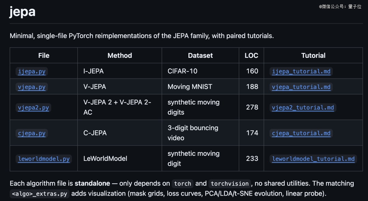Open vjepa_tutorial.md tutorial link
368x201 pixels.
pyautogui.click(x=301, y=87)
